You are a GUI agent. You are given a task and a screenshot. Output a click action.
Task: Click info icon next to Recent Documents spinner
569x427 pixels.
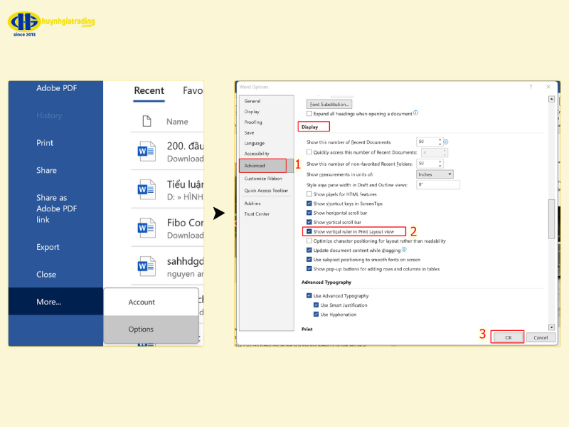446,142
